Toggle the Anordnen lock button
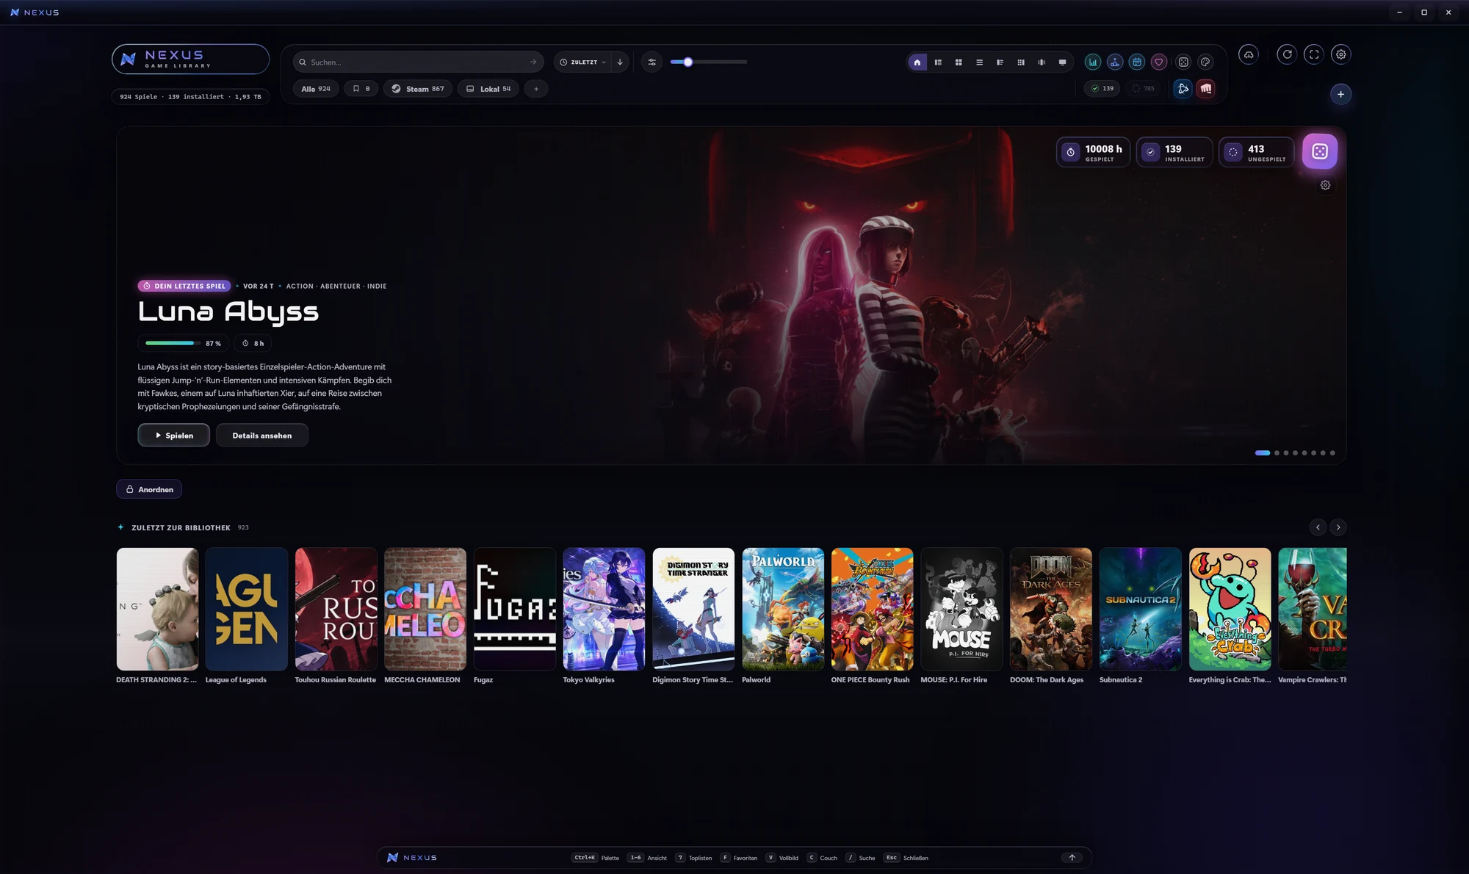1469x874 pixels. (x=149, y=489)
